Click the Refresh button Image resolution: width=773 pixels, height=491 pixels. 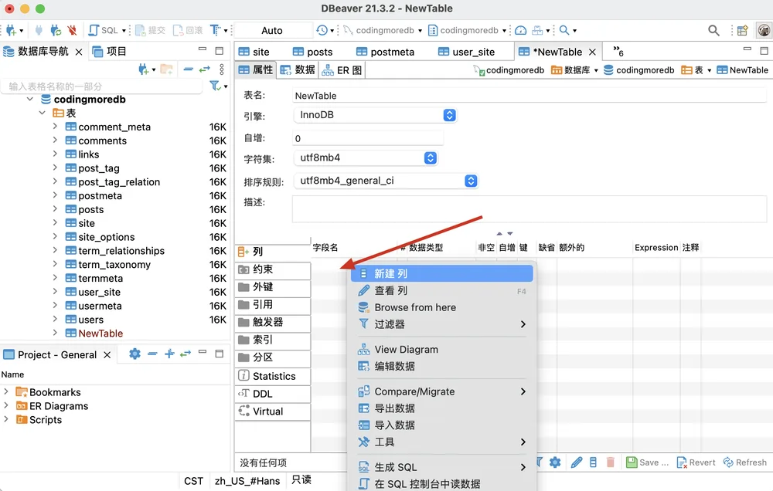[x=745, y=462]
